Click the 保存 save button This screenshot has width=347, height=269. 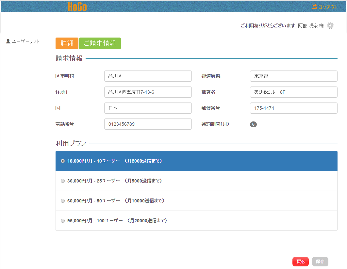[x=320, y=261]
